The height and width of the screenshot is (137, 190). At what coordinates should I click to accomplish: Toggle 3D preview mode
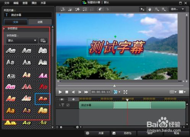115,92
